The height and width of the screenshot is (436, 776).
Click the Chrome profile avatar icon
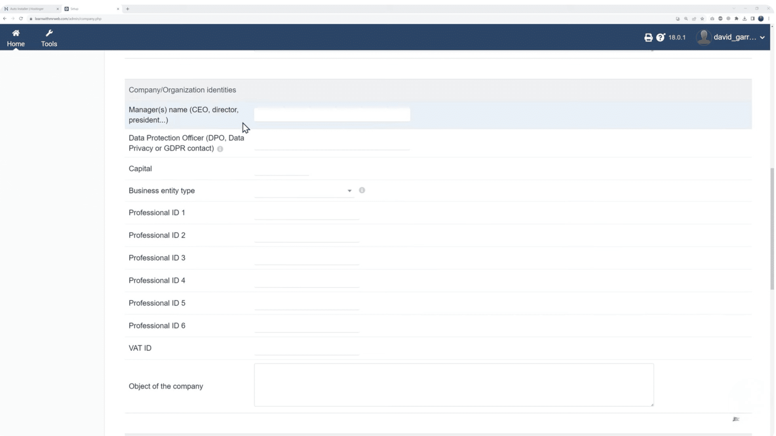761,19
